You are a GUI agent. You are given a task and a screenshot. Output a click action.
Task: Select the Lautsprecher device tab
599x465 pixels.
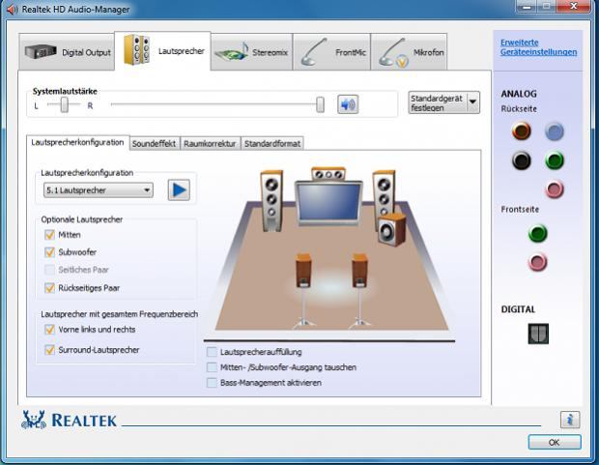[162, 51]
